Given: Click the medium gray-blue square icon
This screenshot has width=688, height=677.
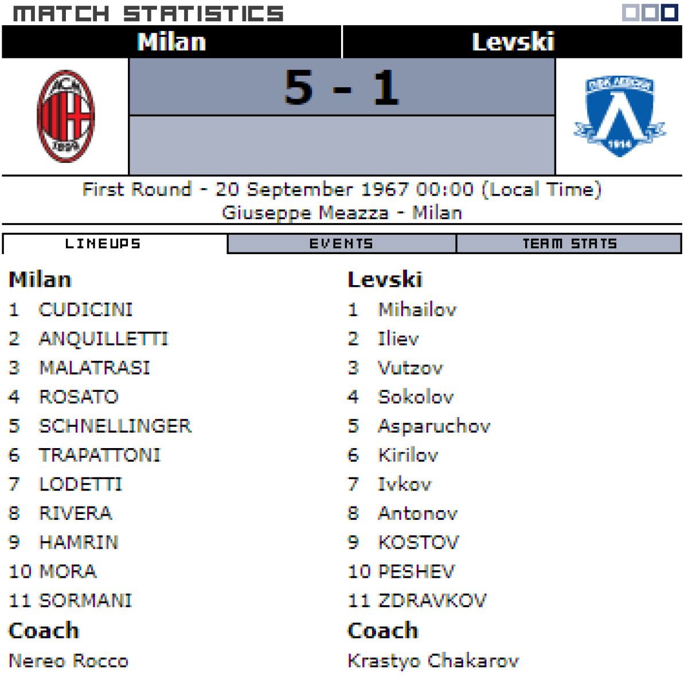Looking at the screenshot, I should click(x=650, y=13).
